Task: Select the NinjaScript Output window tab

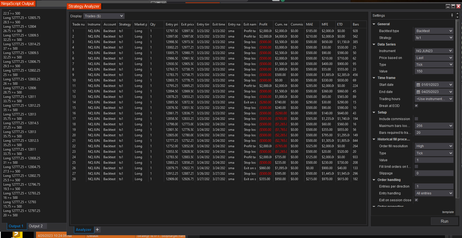Action: 18,4
